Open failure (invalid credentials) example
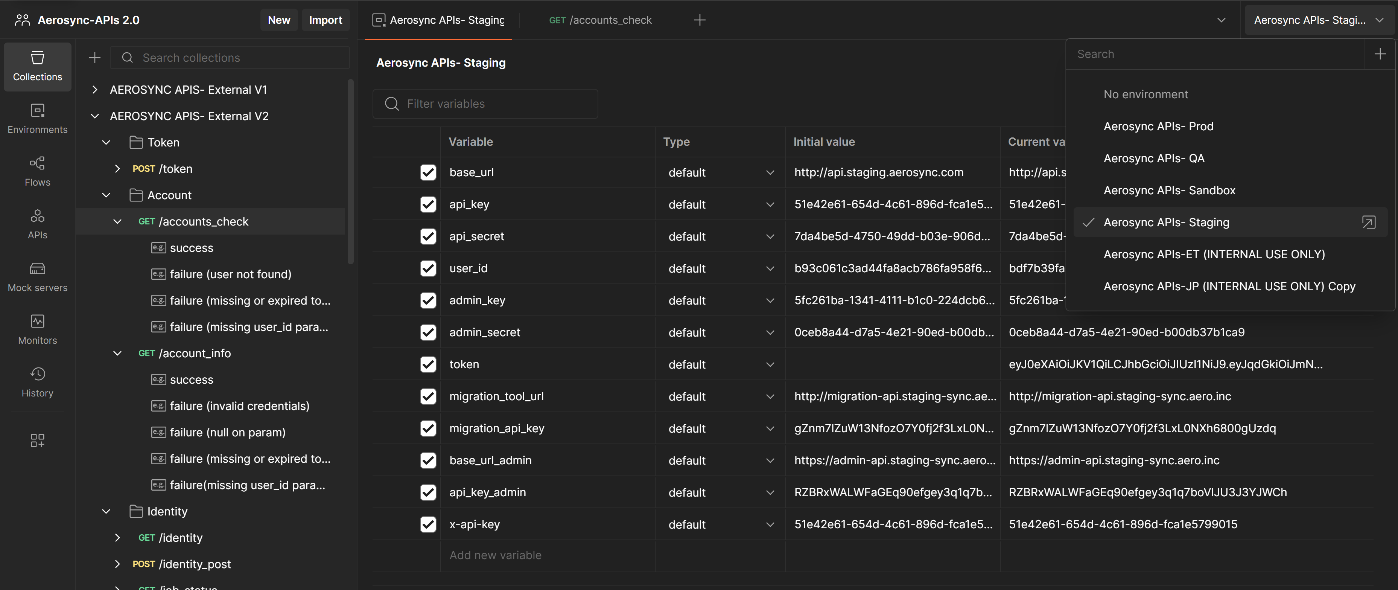The height and width of the screenshot is (590, 1398). 239,406
